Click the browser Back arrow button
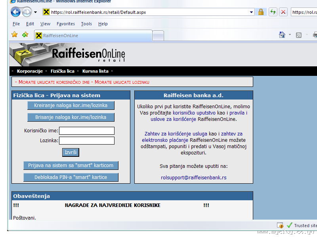 click(15, 12)
